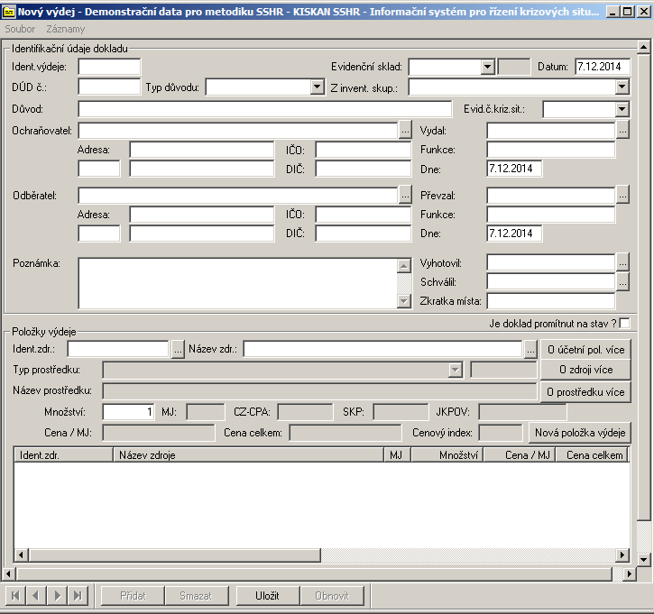Viewport: 654px width, 614px height.
Task: Click 'Cena celkem' column header
Action: pos(593,454)
